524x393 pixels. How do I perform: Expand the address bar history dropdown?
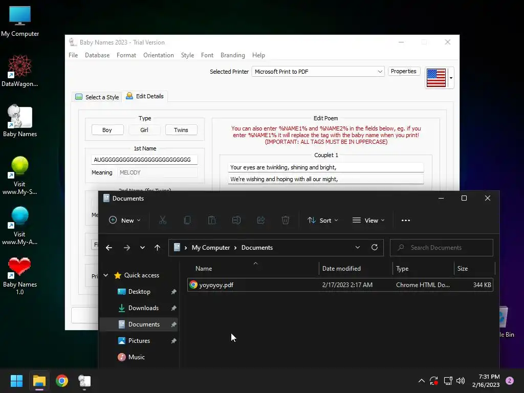pos(358,247)
